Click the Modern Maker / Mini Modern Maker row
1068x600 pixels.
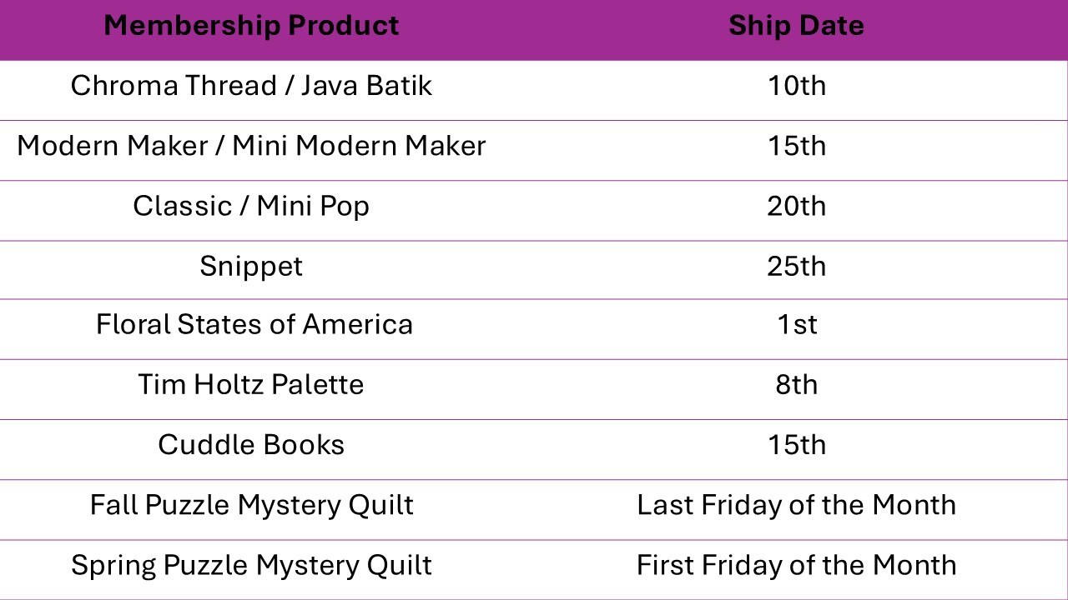[251, 146]
